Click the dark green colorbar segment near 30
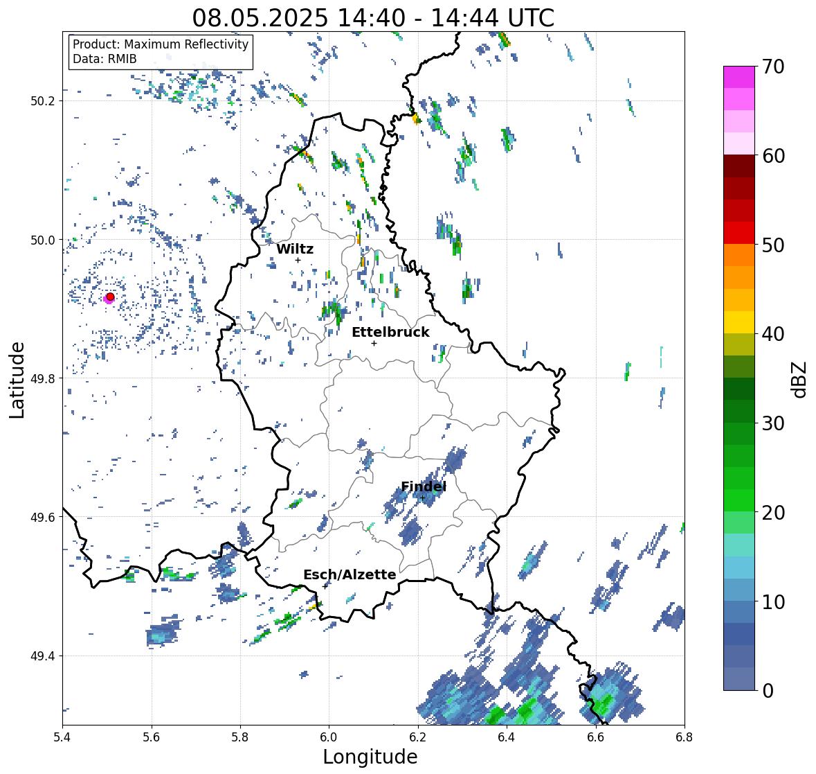 click(x=739, y=412)
